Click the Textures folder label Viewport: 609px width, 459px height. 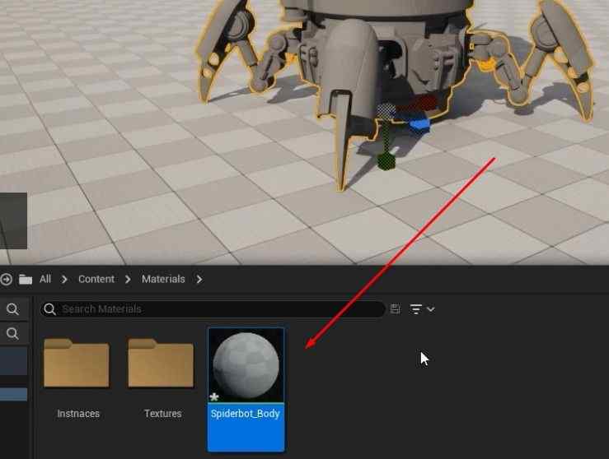(x=162, y=414)
